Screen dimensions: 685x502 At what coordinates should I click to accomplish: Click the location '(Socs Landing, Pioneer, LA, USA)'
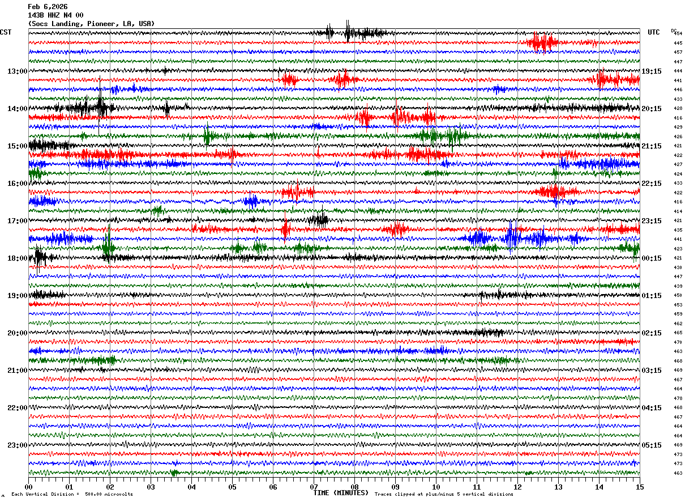[91, 24]
